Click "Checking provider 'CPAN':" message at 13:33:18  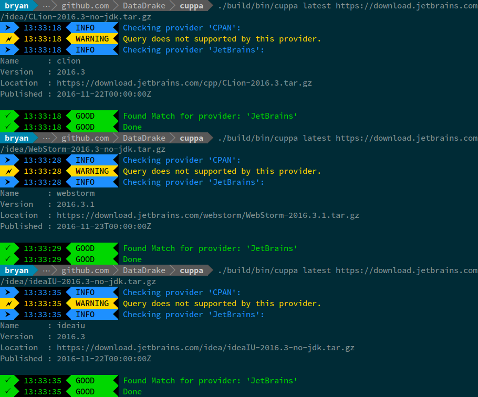coord(182,28)
